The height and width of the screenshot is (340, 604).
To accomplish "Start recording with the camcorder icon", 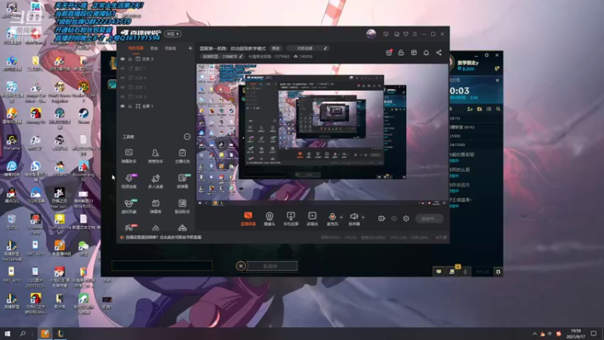I will click(381, 218).
